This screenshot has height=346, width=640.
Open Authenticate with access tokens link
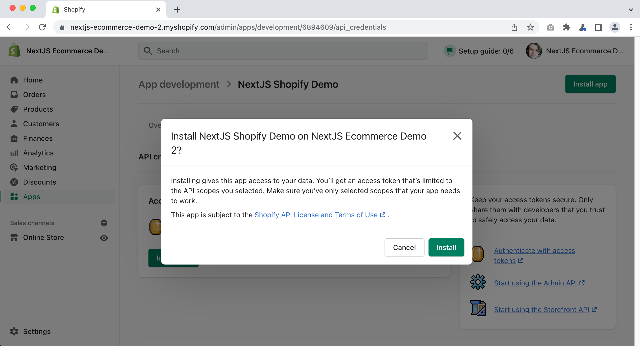534,255
